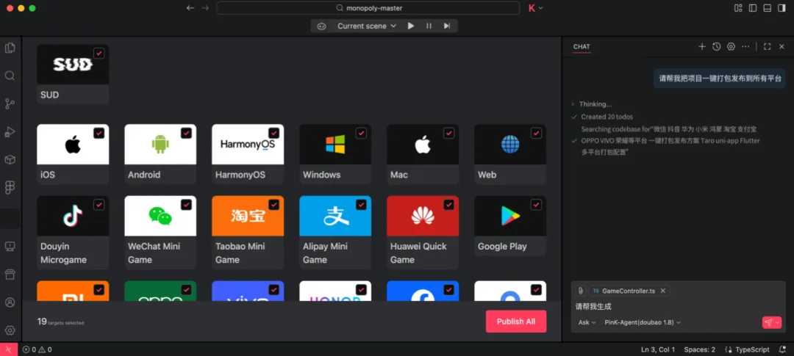Open chat more options ellipsis
This screenshot has width=794, height=356.
tap(745, 46)
